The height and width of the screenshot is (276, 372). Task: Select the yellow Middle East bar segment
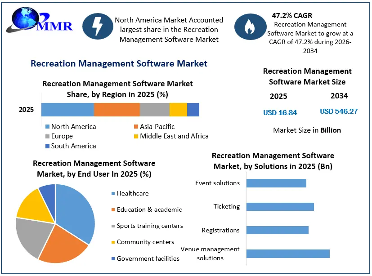(178, 110)
